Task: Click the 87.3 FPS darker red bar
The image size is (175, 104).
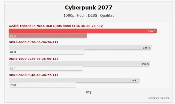Action: click(x=48, y=35)
